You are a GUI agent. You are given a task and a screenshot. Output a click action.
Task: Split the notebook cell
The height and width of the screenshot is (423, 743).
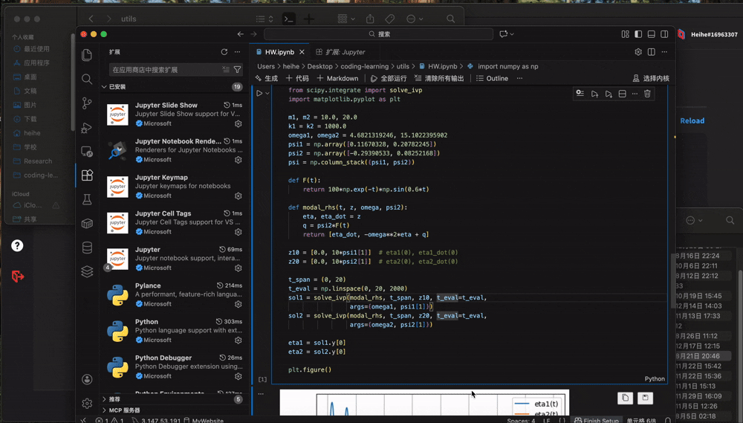pos(622,94)
